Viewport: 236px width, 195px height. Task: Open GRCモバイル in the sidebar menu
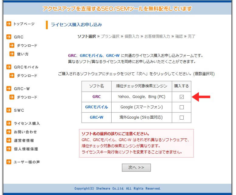(x=26, y=67)
